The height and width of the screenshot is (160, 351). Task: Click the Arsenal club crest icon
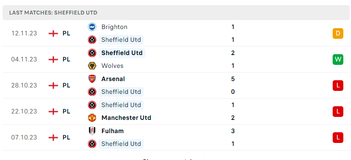click(x=92, y=79)
